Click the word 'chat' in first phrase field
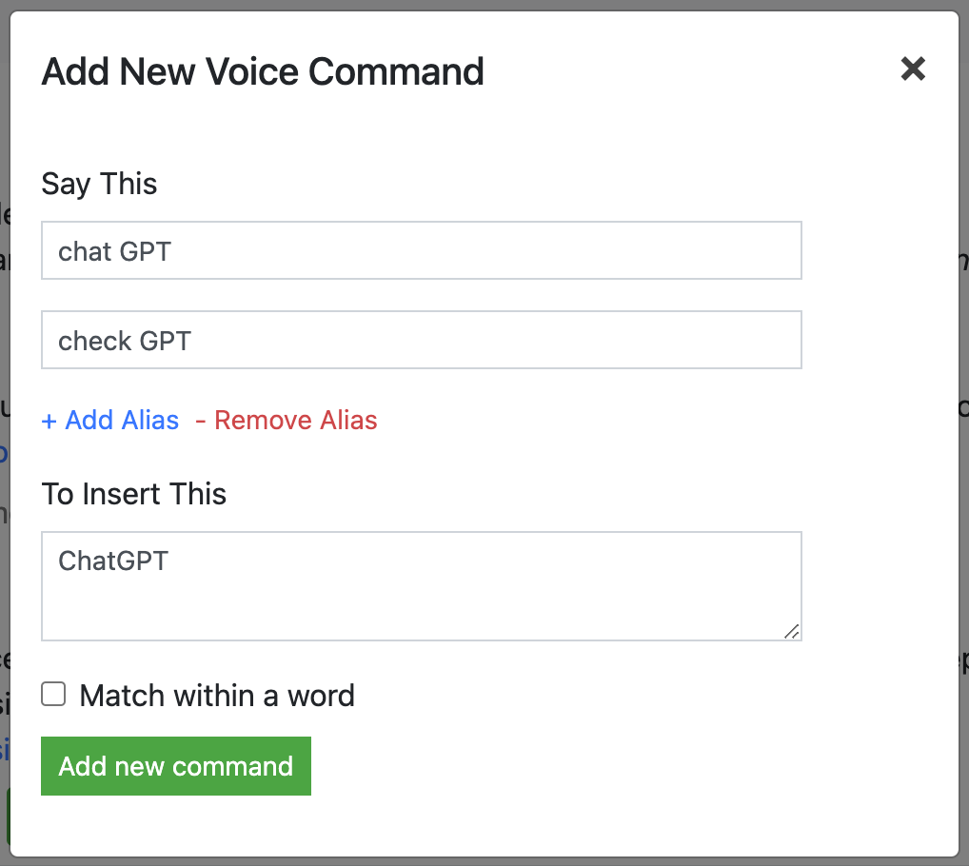 [x=85, y=251]
